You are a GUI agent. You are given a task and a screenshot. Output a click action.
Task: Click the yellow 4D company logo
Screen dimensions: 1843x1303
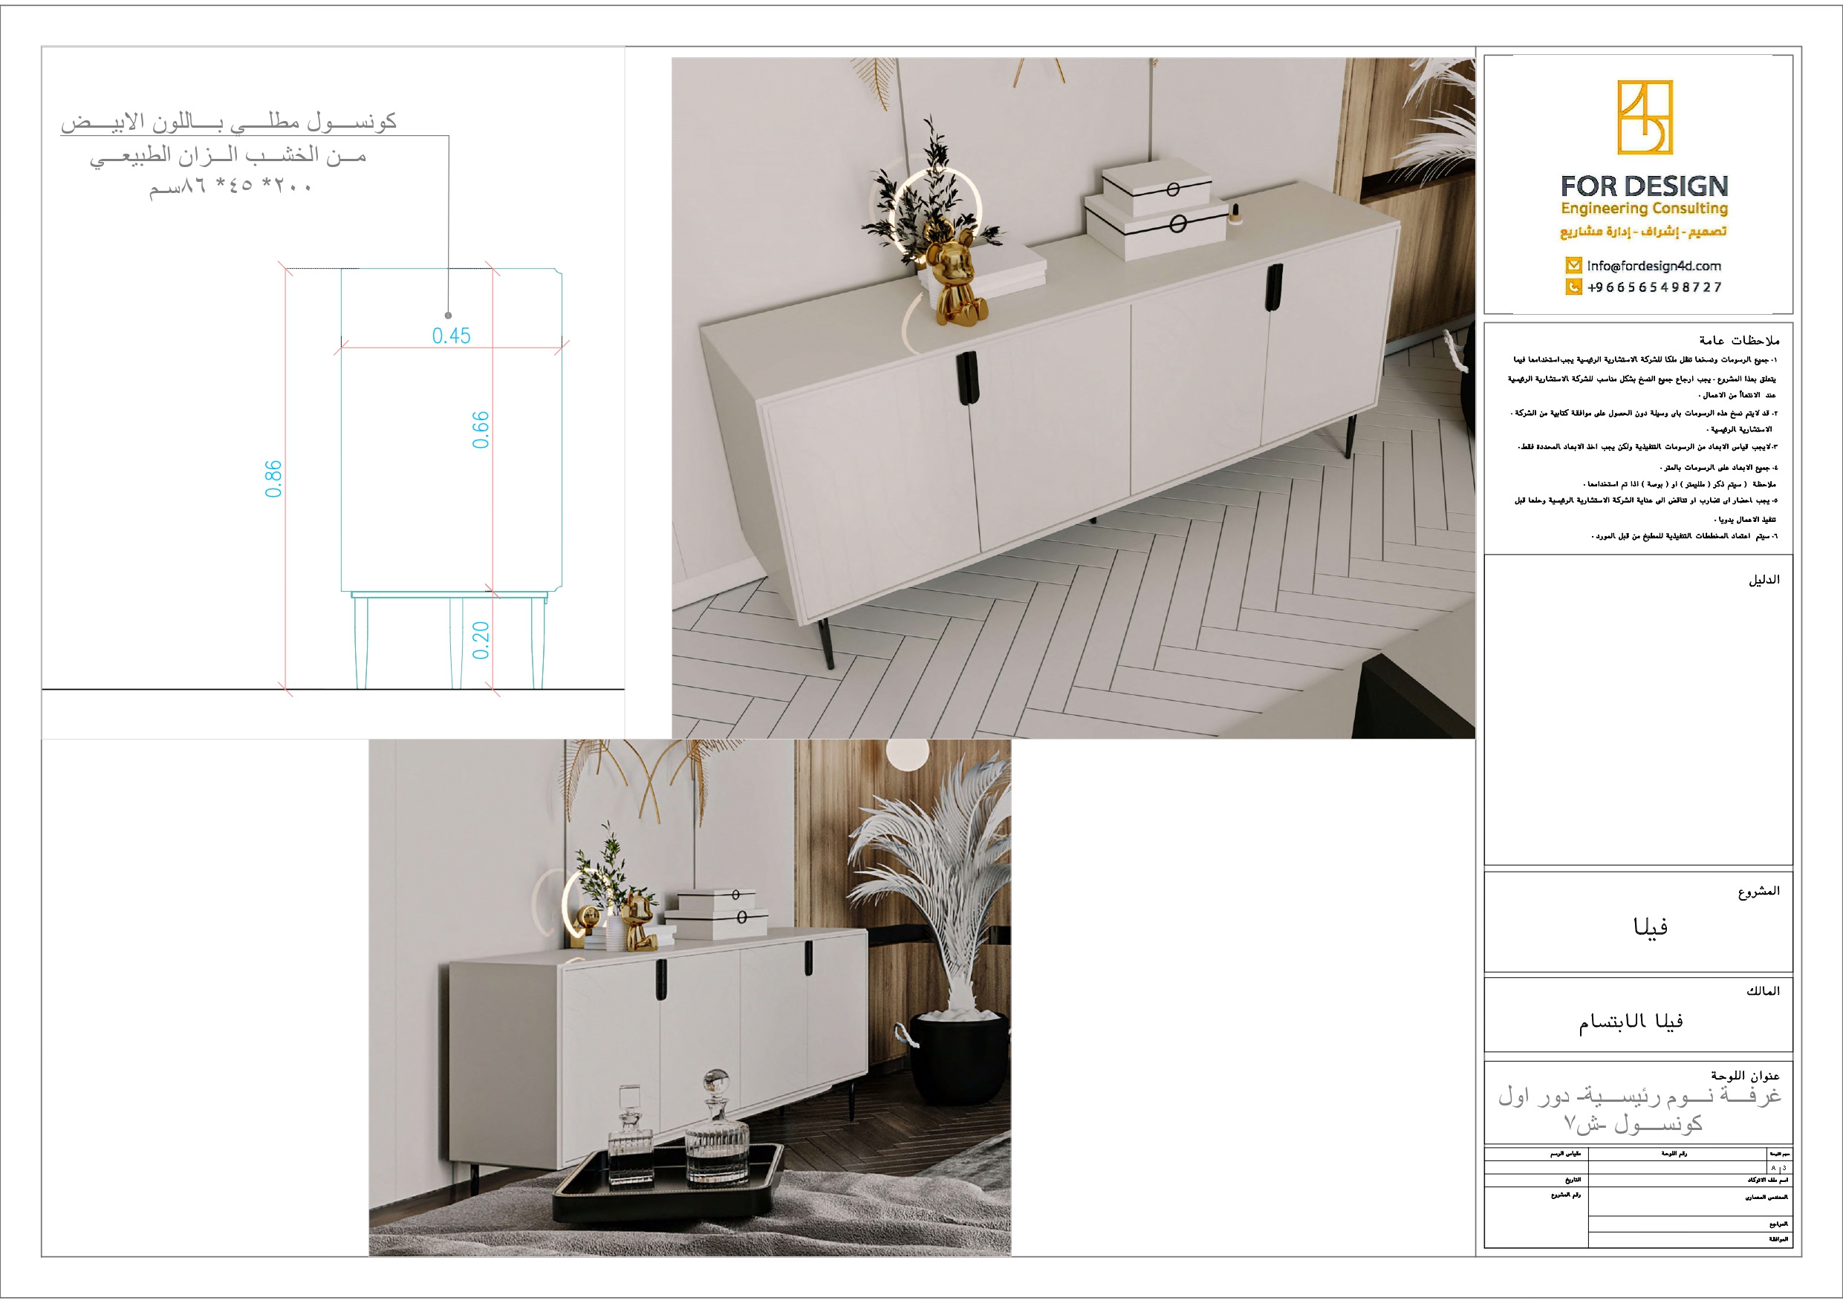[1644, 117]
